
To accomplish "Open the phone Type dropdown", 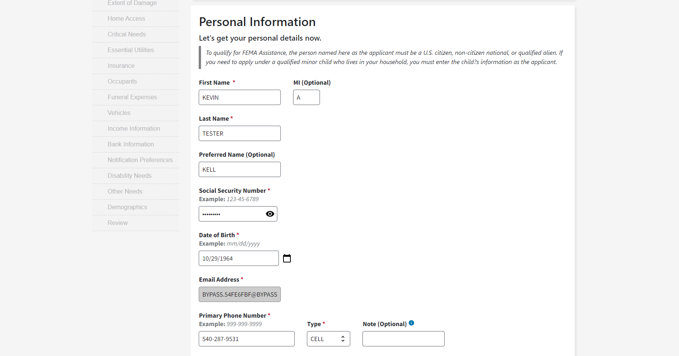I will [328, 339].
